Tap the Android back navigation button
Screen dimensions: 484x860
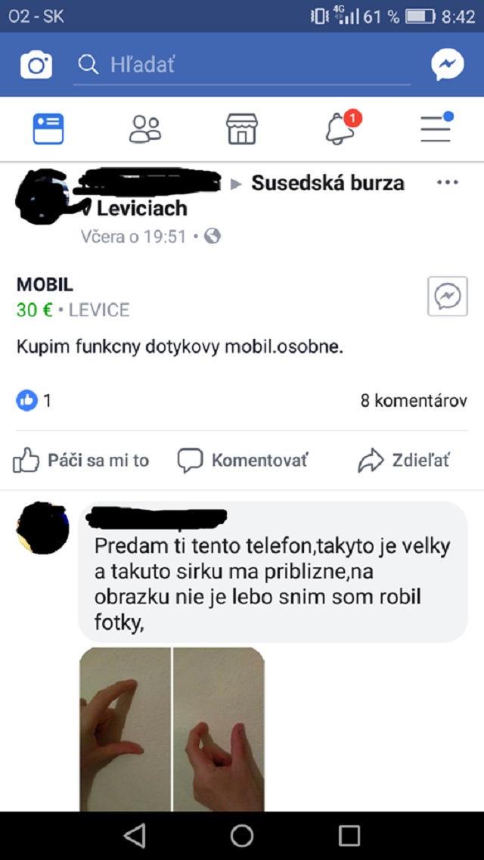(x=135, y=835)
